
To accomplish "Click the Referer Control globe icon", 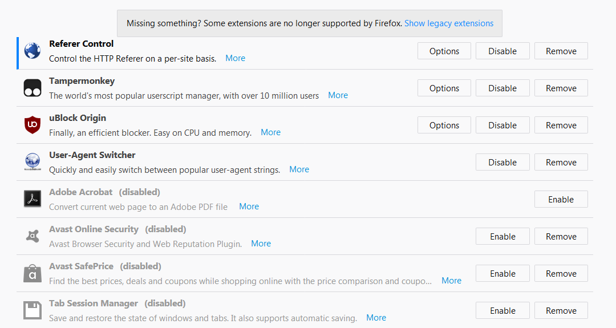I will point(32,51).
